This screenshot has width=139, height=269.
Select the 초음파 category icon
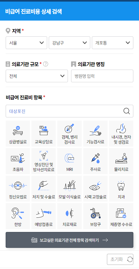pos(18,161)
